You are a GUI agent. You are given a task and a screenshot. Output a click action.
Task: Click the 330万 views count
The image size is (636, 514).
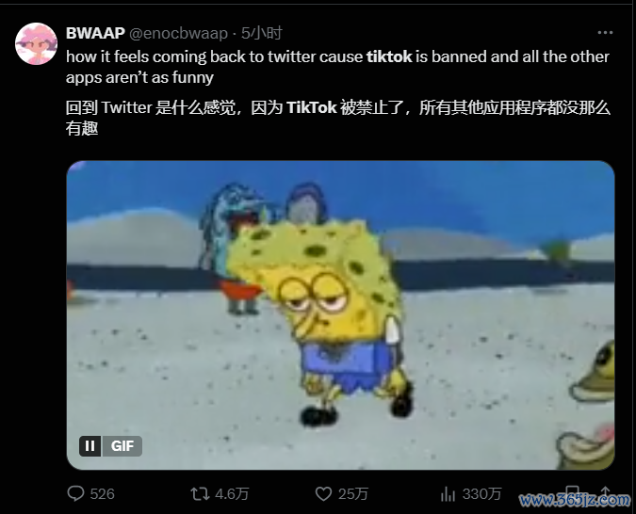[481, 493]
